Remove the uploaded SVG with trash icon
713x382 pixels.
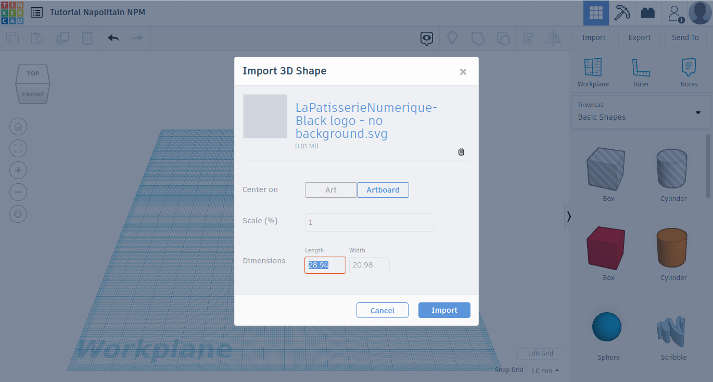click(461, 151)
